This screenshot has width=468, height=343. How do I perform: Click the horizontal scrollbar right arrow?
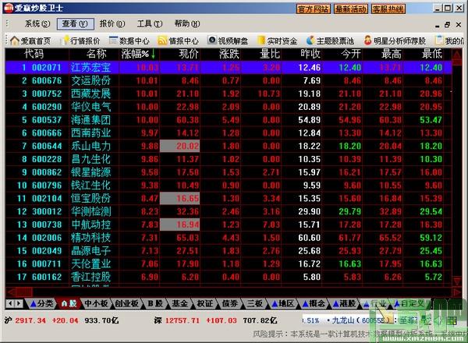coord(457,292)
